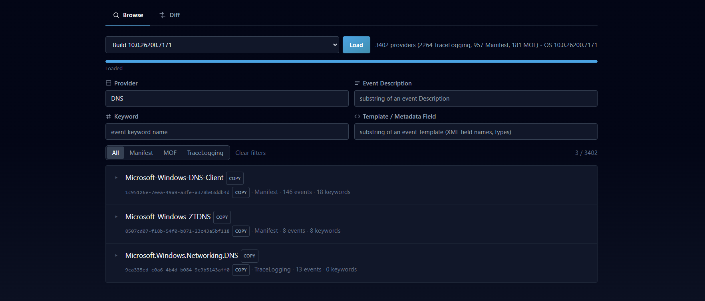This screenshot has height=301, width=705.
Task: Click the GUID text 1c95126e-7eea-49a9-a3fe-a378b03ddb4d
Action: [177, 192]
